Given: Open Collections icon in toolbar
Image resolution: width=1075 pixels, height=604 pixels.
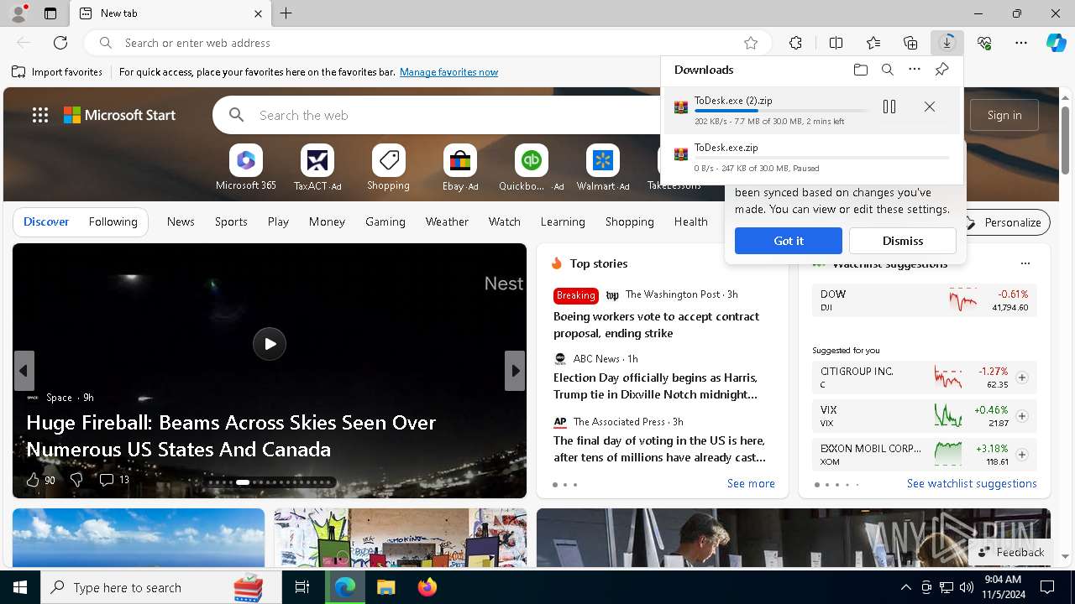Looking at the screenshot, I should pos(910,43).
